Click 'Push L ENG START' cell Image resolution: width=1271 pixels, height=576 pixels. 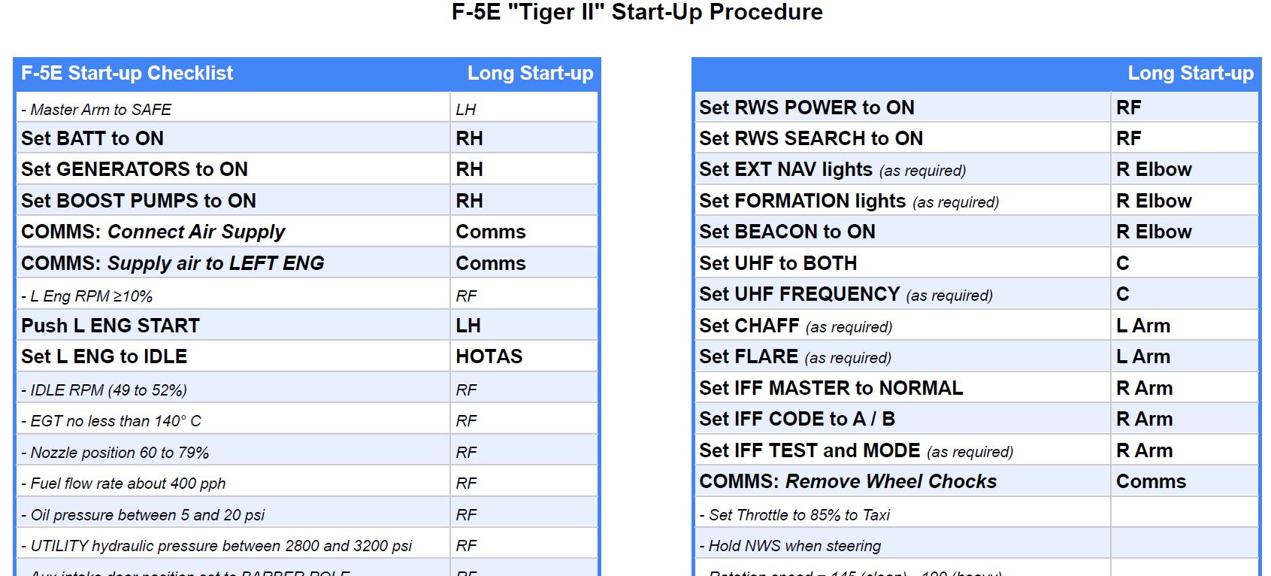[x=110, y=326]
